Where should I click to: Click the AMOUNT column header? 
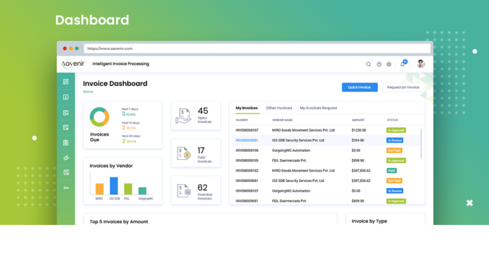pyautogui.click(x=358, y=120)
